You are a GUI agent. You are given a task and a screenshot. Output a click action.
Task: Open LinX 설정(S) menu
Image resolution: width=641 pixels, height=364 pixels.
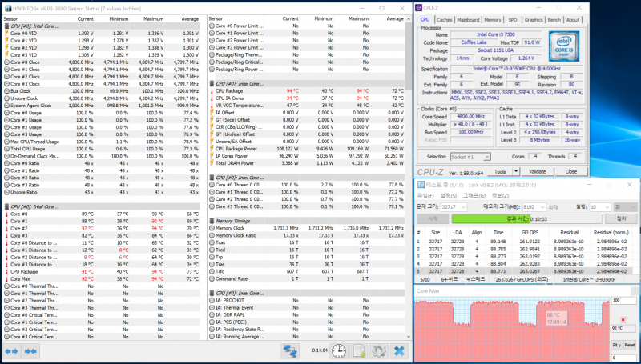pos(448,196)
